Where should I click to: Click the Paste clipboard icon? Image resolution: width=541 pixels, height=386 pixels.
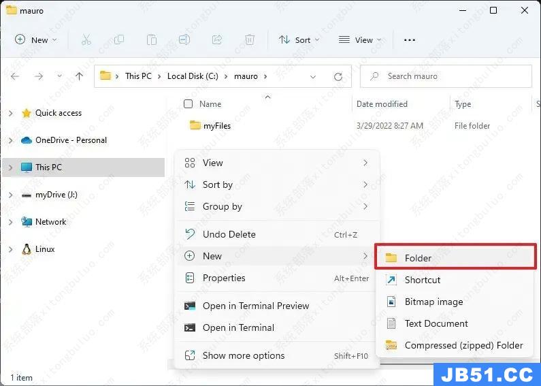coord(152,40)
